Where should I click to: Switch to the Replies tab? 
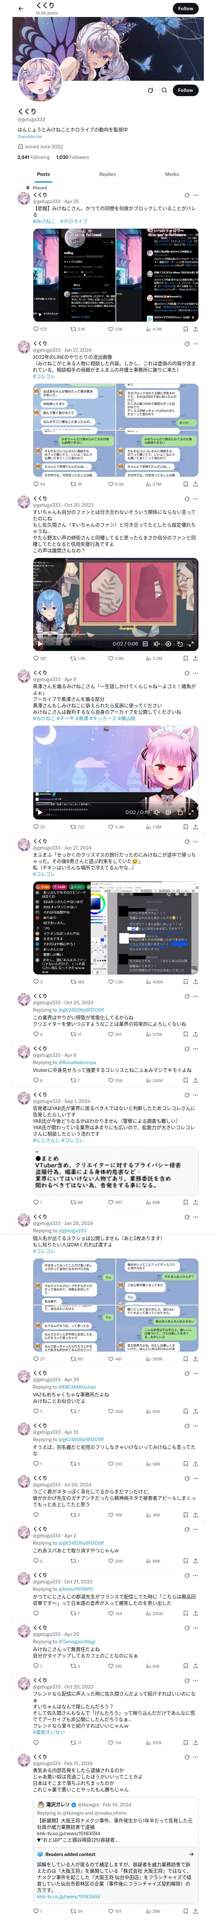coord(107,174)
